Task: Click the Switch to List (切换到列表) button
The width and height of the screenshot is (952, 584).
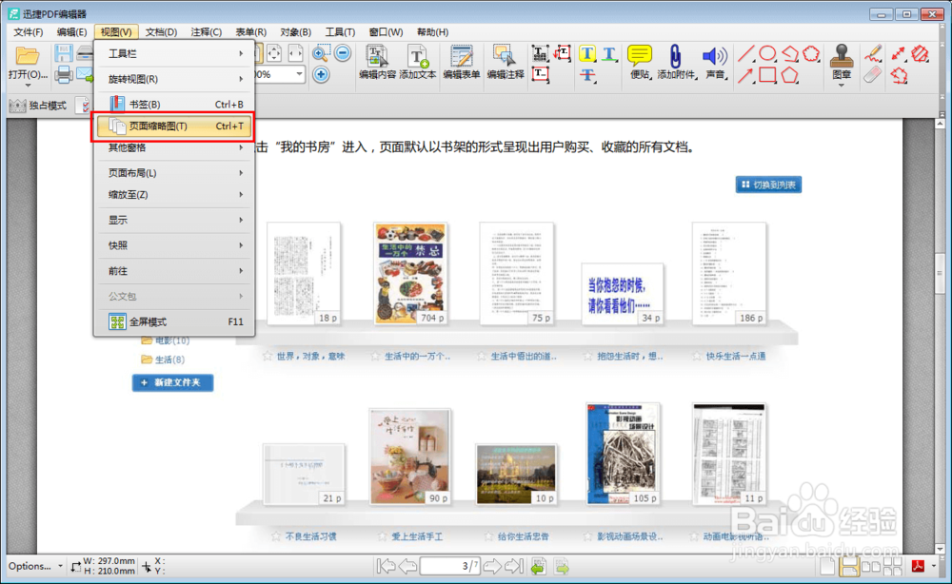Action: coord(768,185)
